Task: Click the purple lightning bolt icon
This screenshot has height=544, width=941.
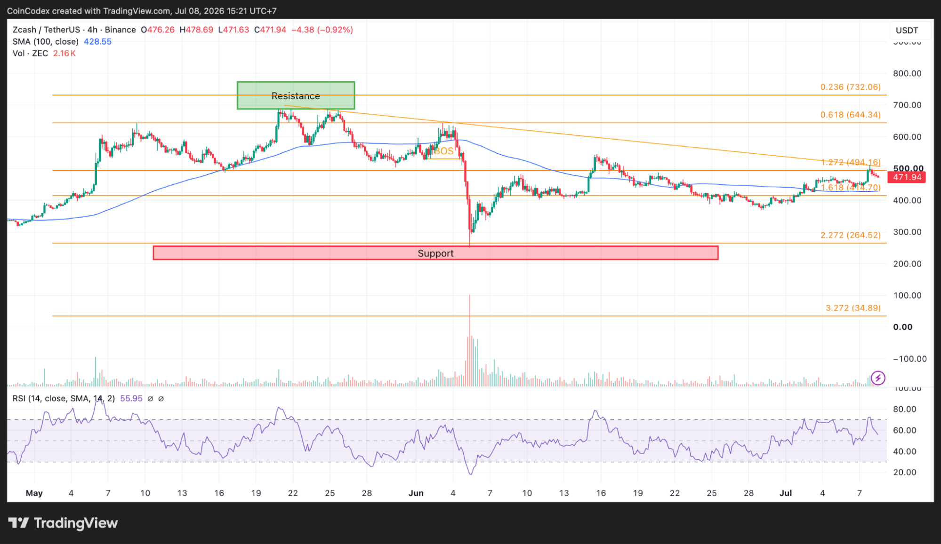Action: click(x=878, y=378)
